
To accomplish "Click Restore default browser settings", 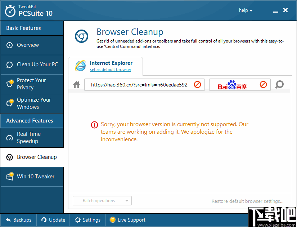I will (x=248, y=201).
